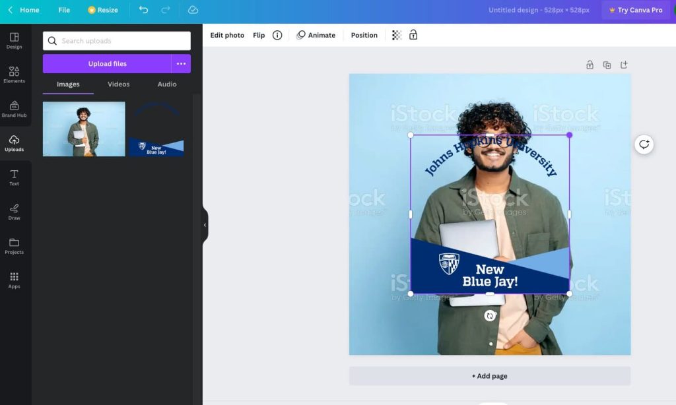Click the Upload files button
This screenshot has height=405, width=676.
[x=107, y=64]
